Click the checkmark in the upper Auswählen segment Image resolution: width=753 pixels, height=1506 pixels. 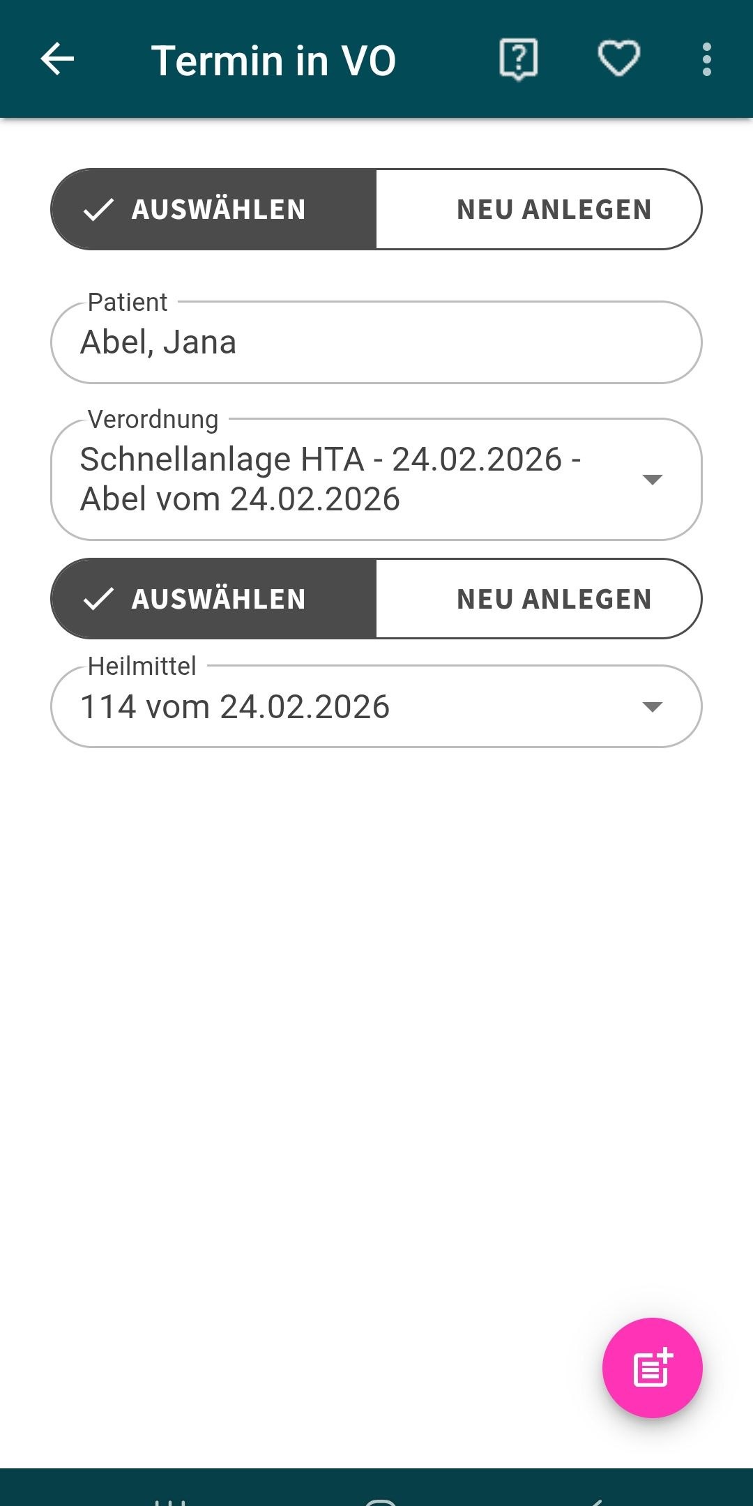pyautogui.click(x=98, y=209)
